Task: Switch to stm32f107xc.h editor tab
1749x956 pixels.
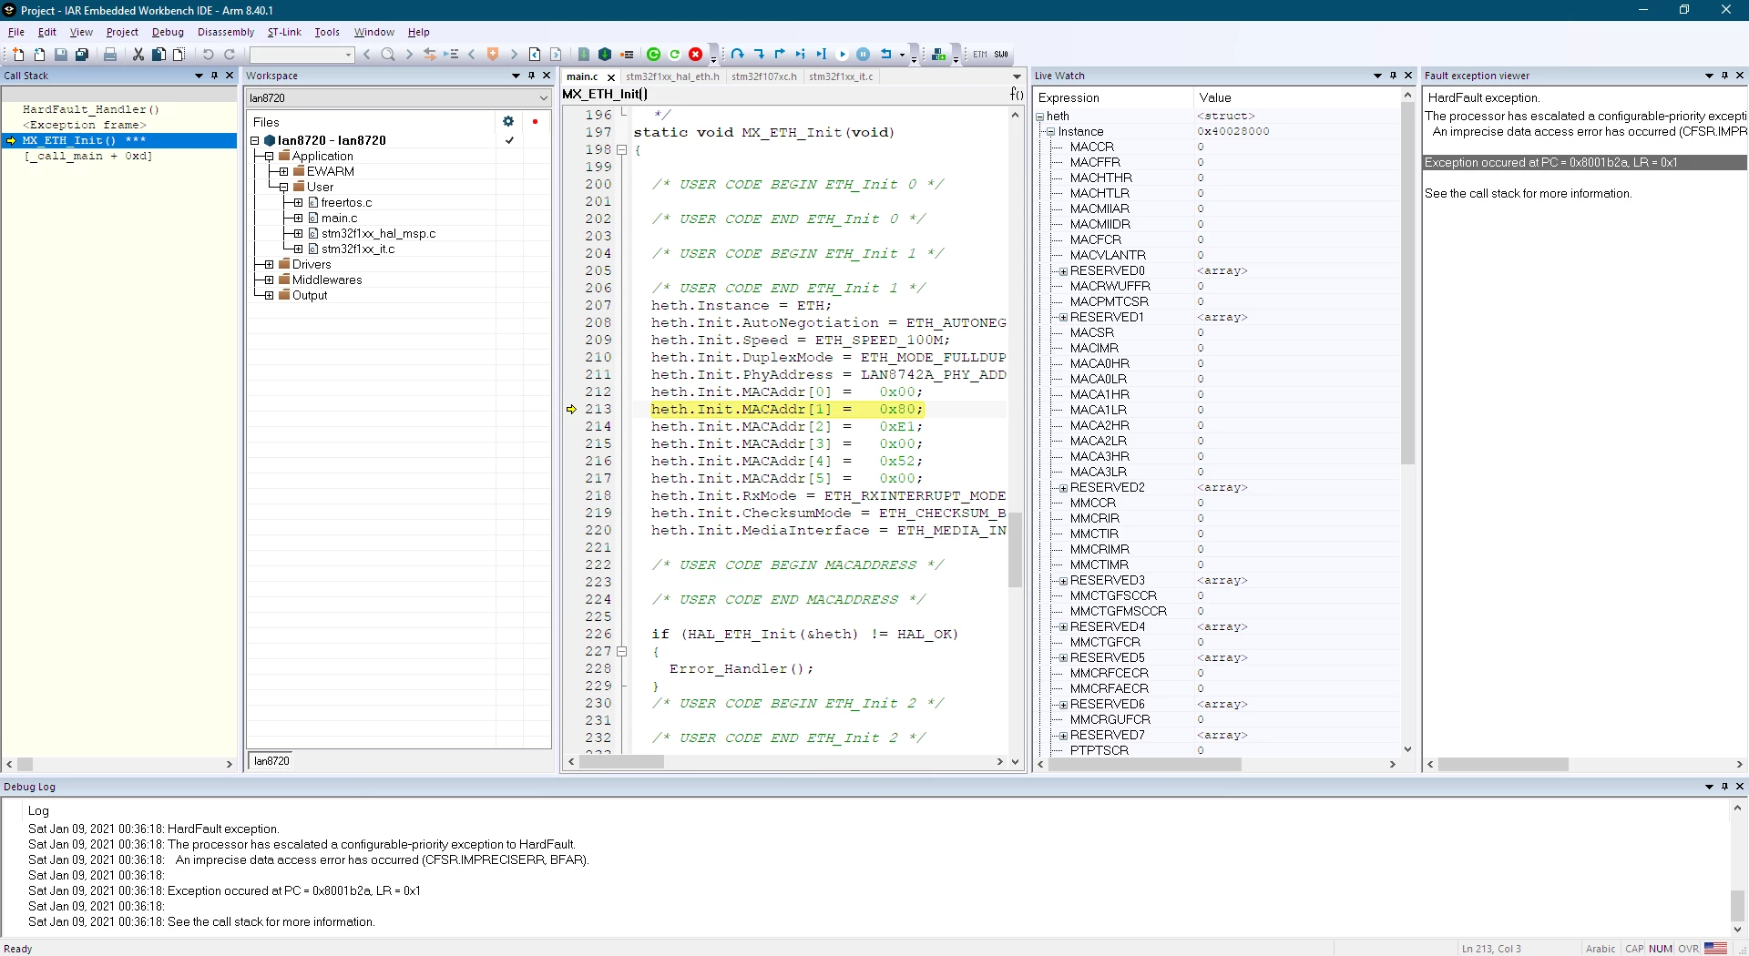Action: pos(763,76)
